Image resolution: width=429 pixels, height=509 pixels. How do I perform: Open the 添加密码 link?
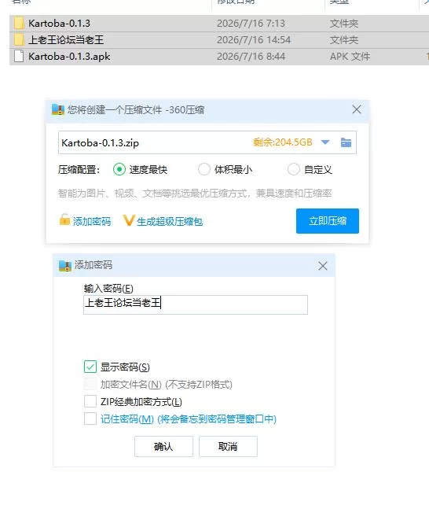click(x=92, y=221)
